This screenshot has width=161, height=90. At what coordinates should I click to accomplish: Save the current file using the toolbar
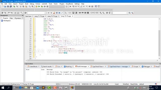coord(8,6)
